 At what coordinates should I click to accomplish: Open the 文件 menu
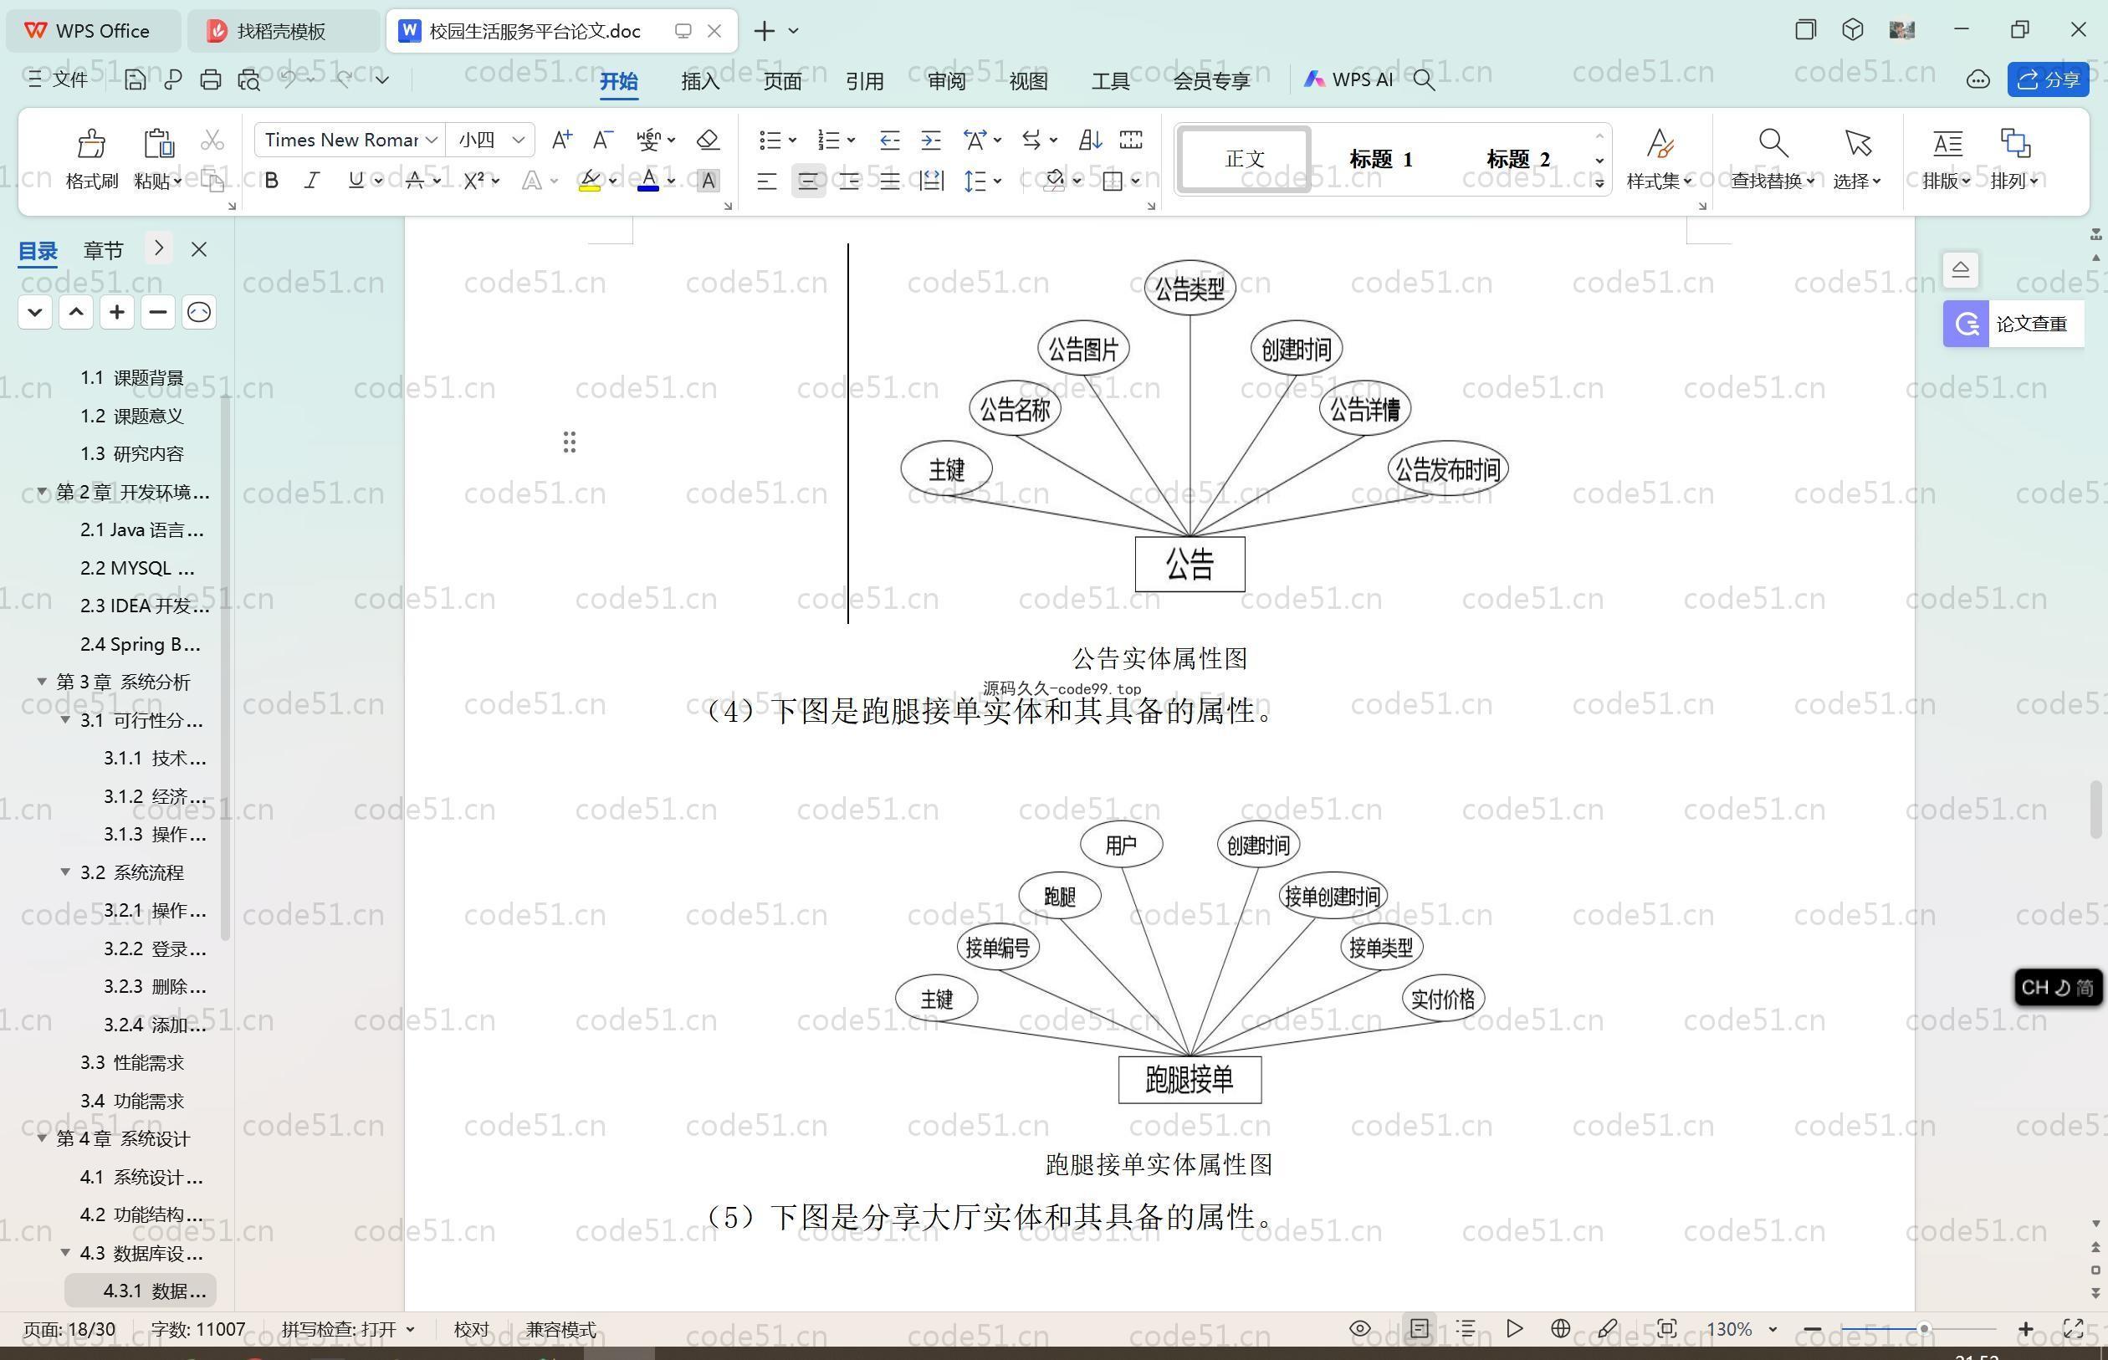tap(58, 79)
